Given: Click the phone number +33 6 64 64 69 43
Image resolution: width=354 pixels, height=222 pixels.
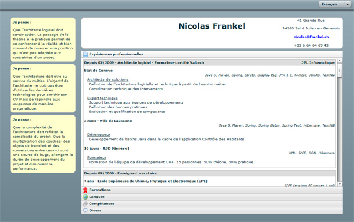Looking at the screenshot, I should pyautogui.click(x=311, y=45).
